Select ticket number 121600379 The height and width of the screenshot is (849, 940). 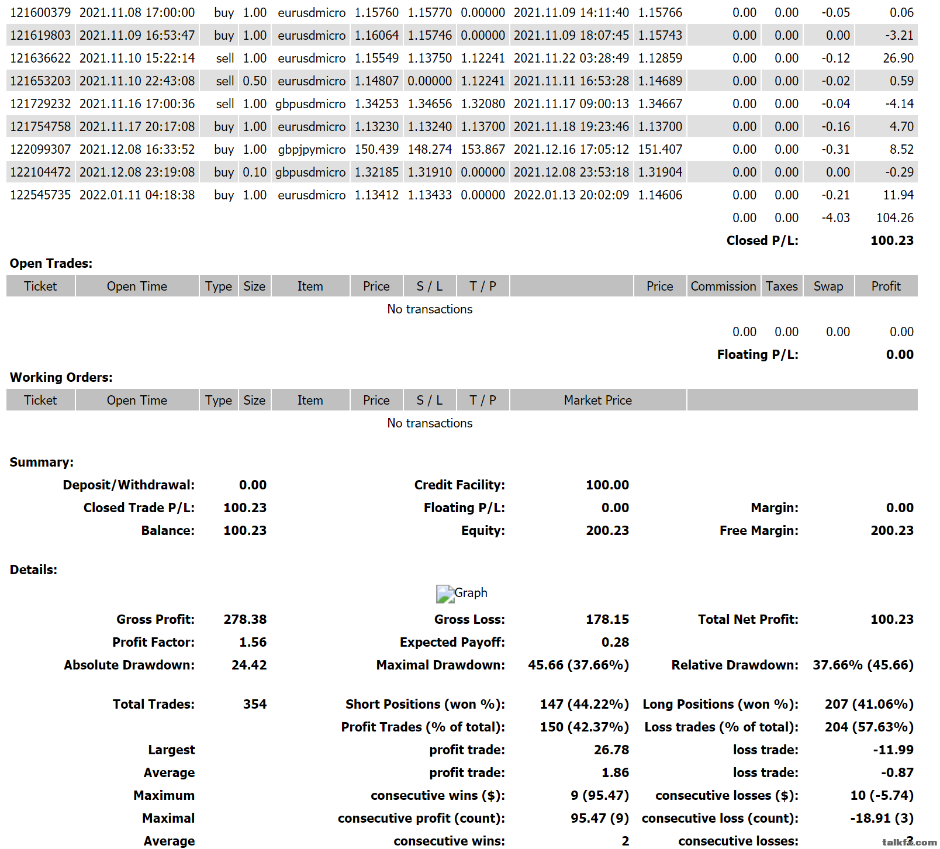pyautogui.click(x=40, y=12)
